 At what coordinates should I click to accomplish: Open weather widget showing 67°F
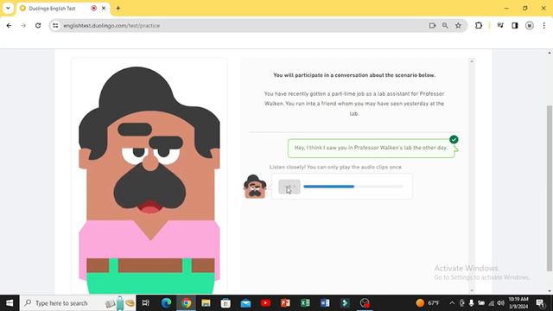(428, 303)
